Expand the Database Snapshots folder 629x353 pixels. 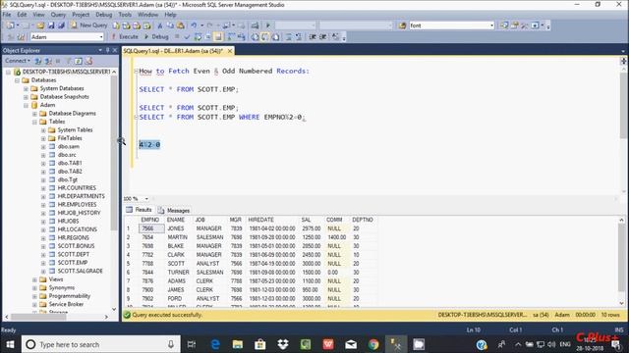pos(27,97)
